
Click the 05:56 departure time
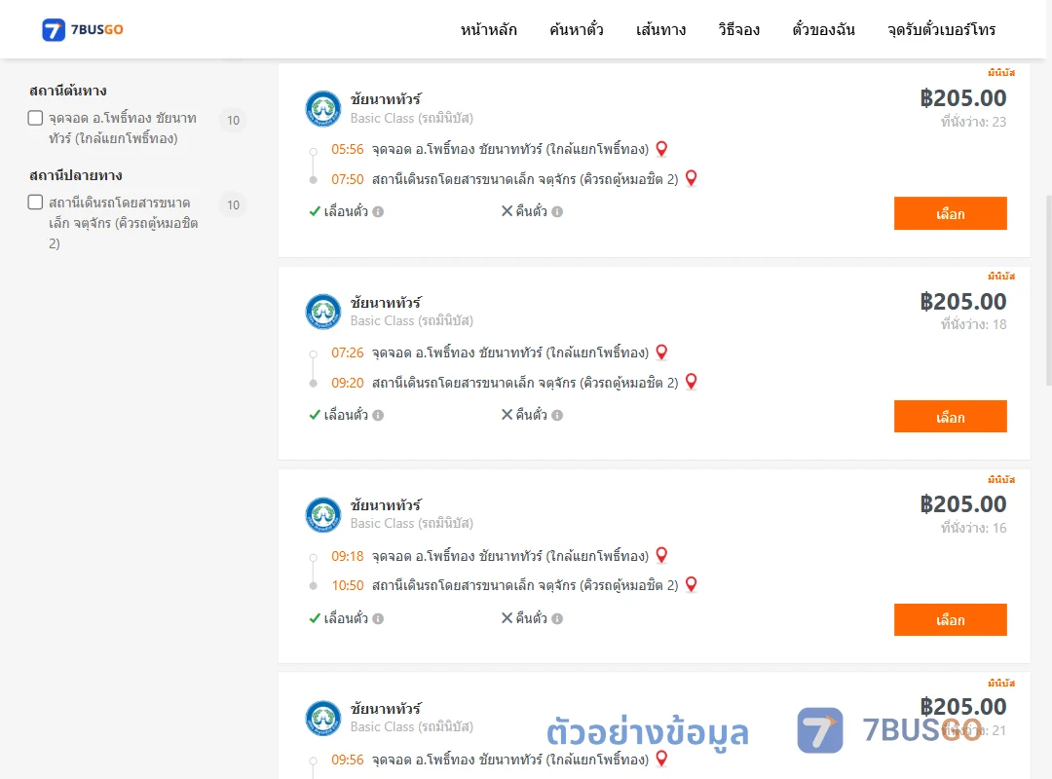coord(348,150)
